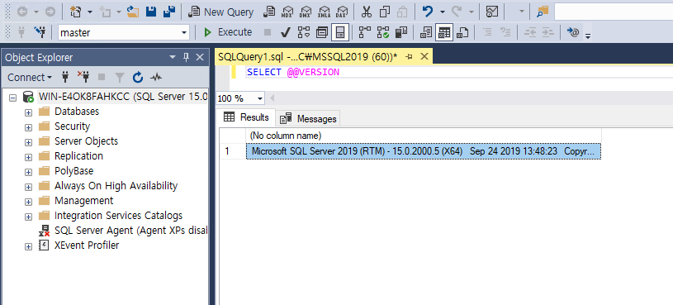Switch to SQLQuery1.sql tab
The height and width of the screenshot is (305, 673).
tap(307, 56)
